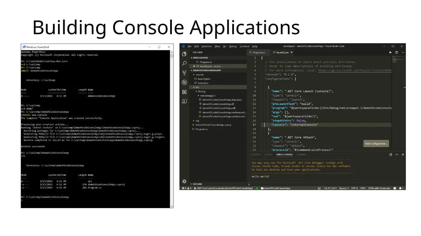Click the PowerShell window vertical scrollbar
Image resolution: width=421 pixels, height=236 pixels.
(x=171, y=129)
